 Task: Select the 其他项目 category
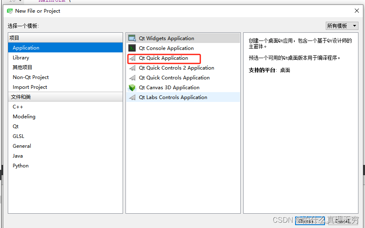65,68
